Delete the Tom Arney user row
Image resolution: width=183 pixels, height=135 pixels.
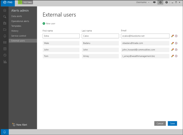(x=176, y=56)
